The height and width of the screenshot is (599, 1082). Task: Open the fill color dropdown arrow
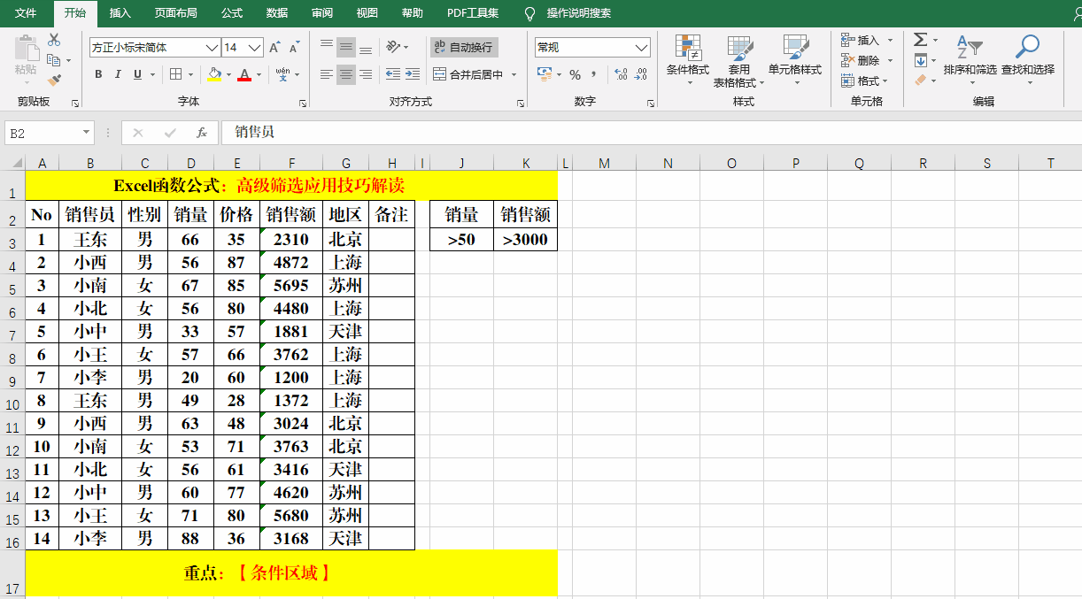[x=228, y=74]
